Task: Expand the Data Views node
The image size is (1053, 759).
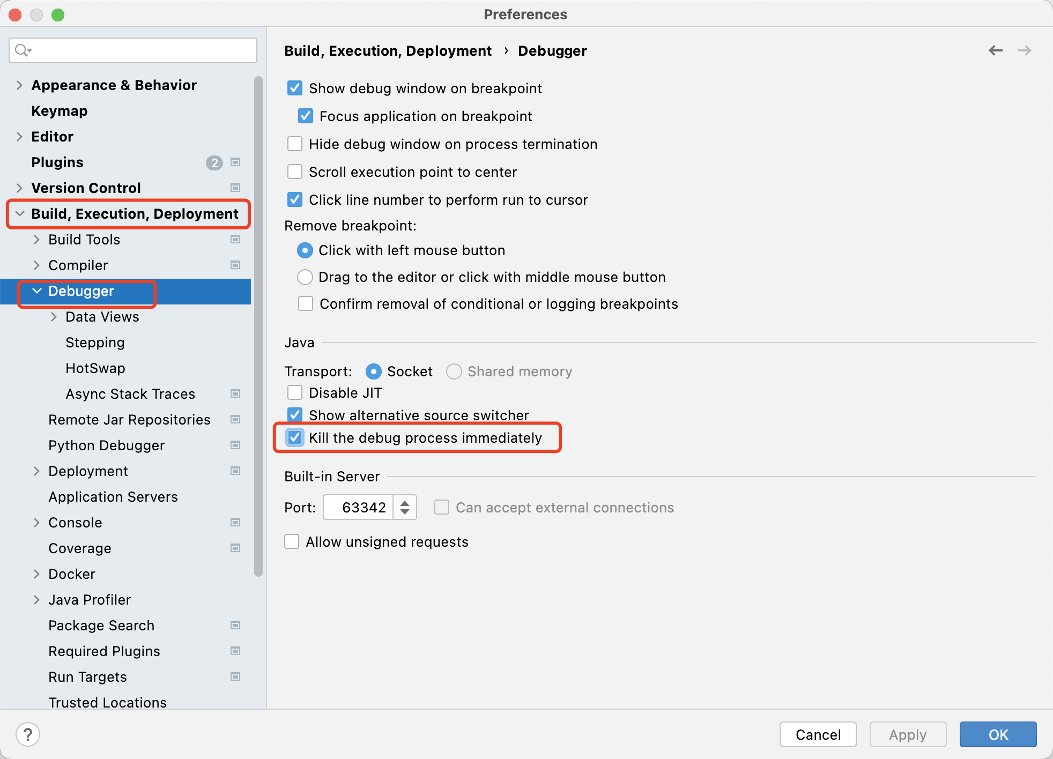Action: (54, 317)
